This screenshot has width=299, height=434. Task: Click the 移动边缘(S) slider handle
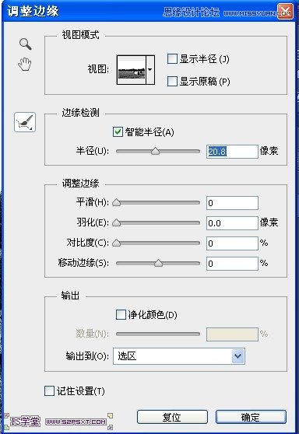point(158,263)
